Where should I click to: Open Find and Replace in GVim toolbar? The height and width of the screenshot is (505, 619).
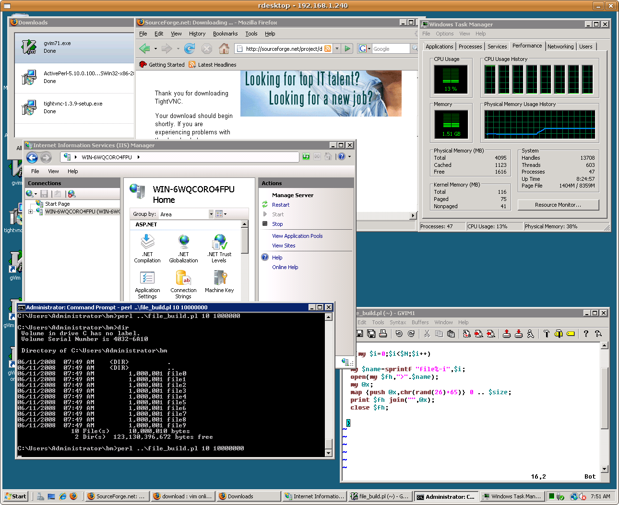coord(466,334)
